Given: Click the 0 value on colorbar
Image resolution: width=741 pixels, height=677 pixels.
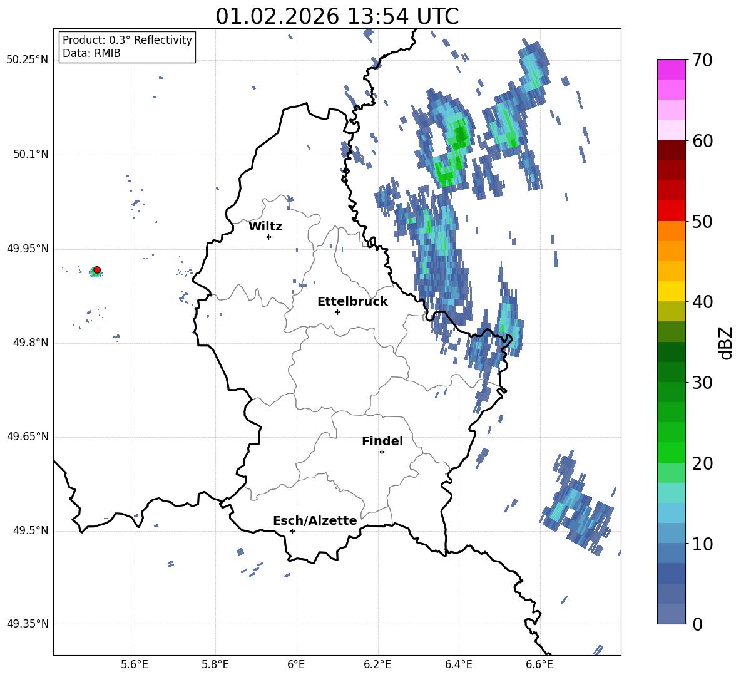Looking at the screenshot, I should coord(697,624).
